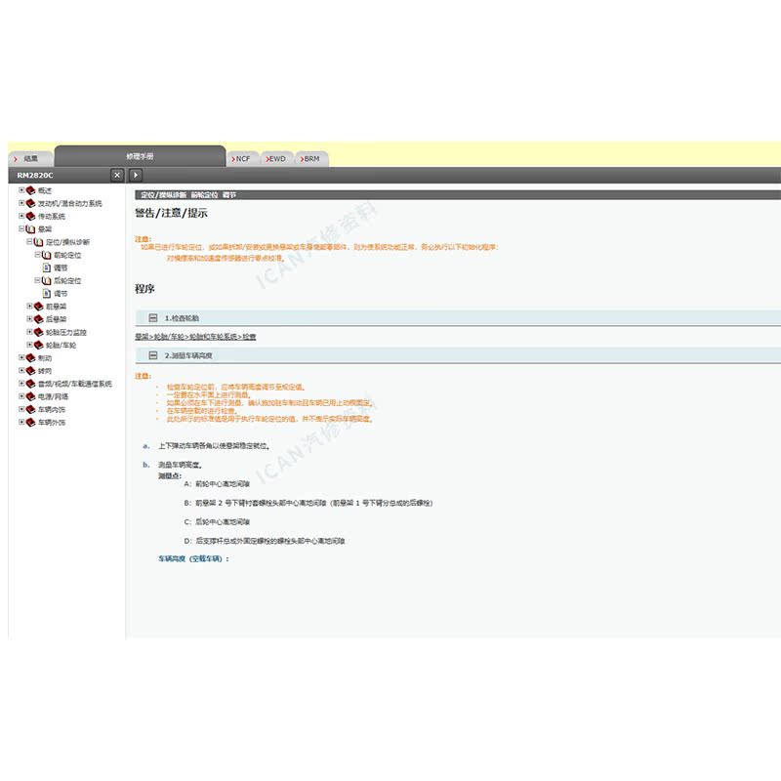781x781 pixels.
Task: Expand the 电源/网络 tree node
Action: [x=21, y=396]
